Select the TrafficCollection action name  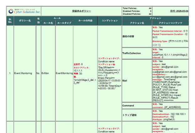[132, 53]
